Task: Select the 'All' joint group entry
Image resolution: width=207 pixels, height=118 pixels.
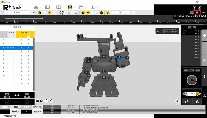Action: 184,34
